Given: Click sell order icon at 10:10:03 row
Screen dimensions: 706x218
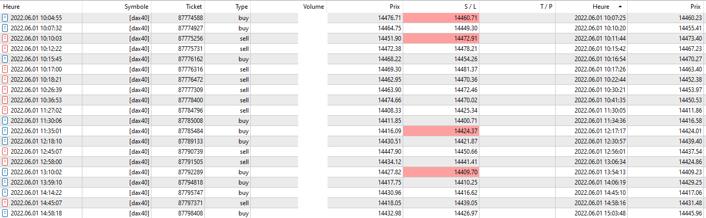Looking at the screenshot, I should 5,38.
